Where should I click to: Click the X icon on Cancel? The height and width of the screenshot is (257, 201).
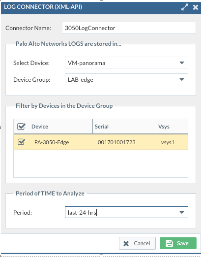126,243
